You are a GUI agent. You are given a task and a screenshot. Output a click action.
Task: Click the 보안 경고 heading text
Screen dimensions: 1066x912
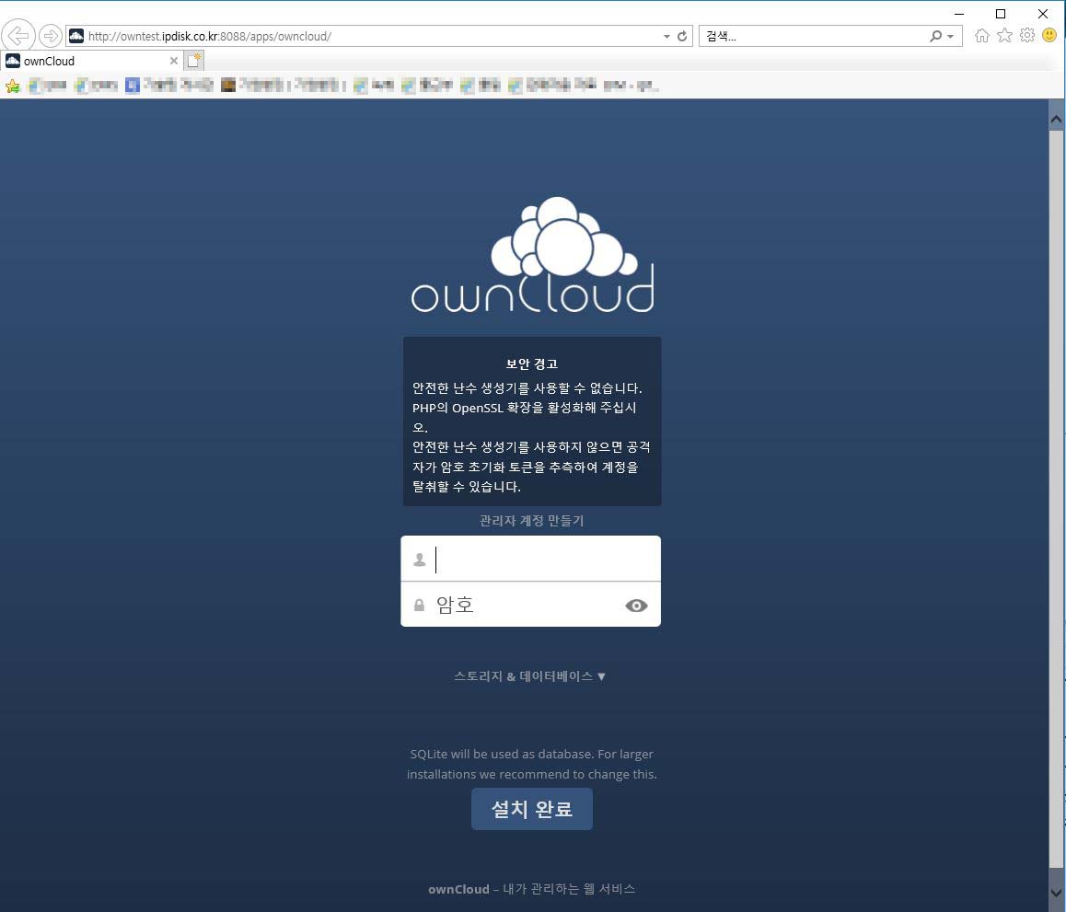pos(532,364)
